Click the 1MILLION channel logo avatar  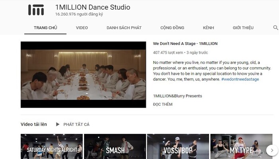(36, 10)
